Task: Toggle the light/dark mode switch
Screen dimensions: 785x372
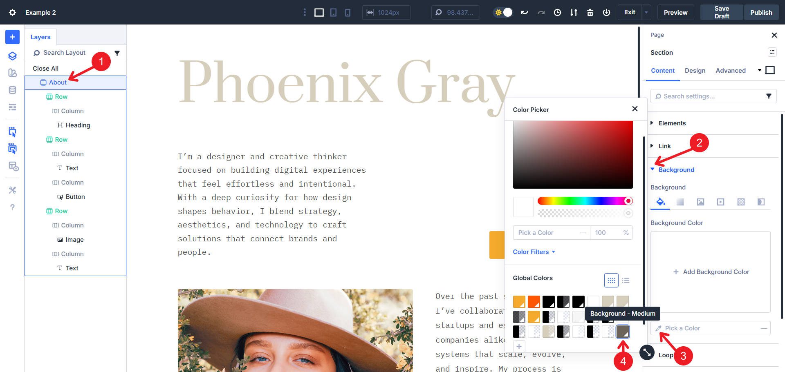Action: 503,13
